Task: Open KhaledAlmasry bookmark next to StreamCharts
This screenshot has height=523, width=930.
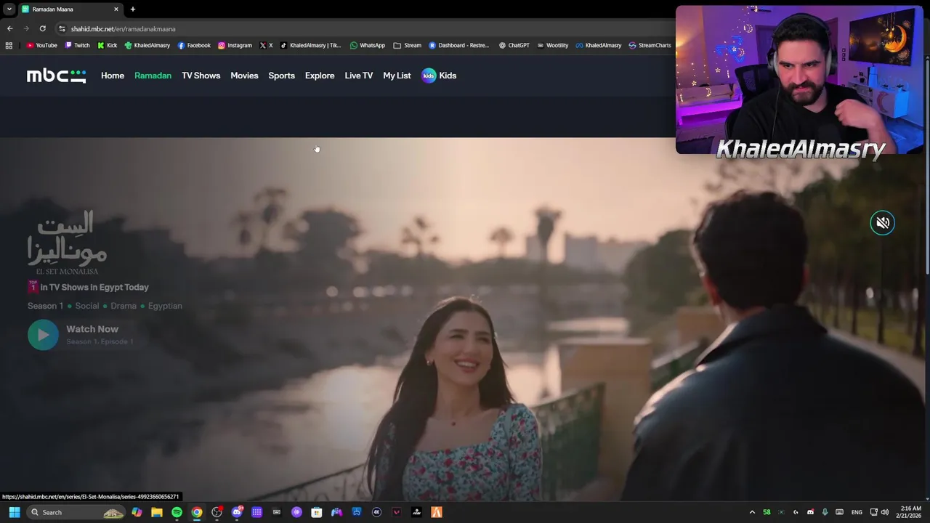Action: [x=598, y=45]
